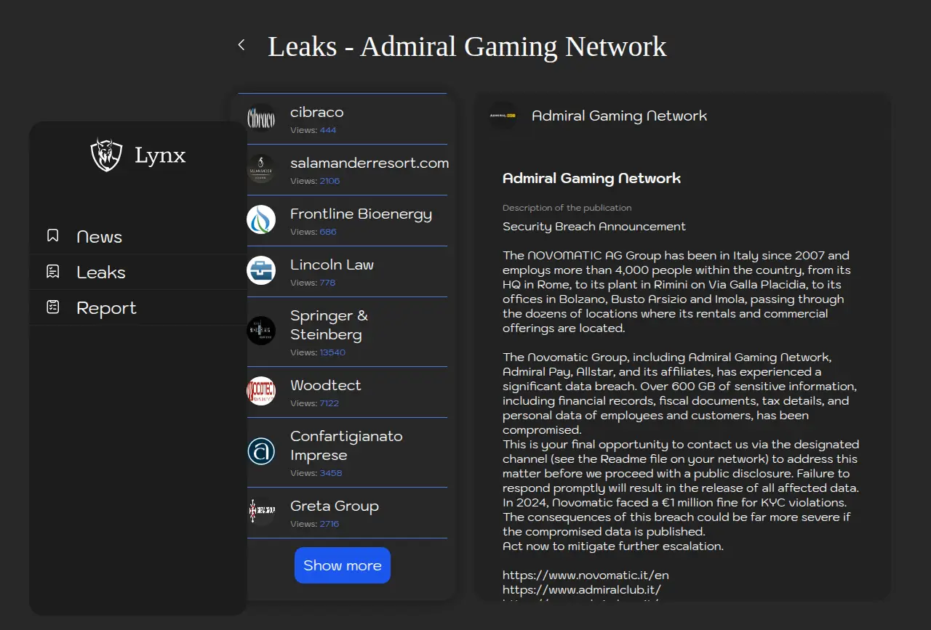Viewport: 931px width, 630px height.
Task: Click the back arrow beside the page title
Action: coord(241,45)
